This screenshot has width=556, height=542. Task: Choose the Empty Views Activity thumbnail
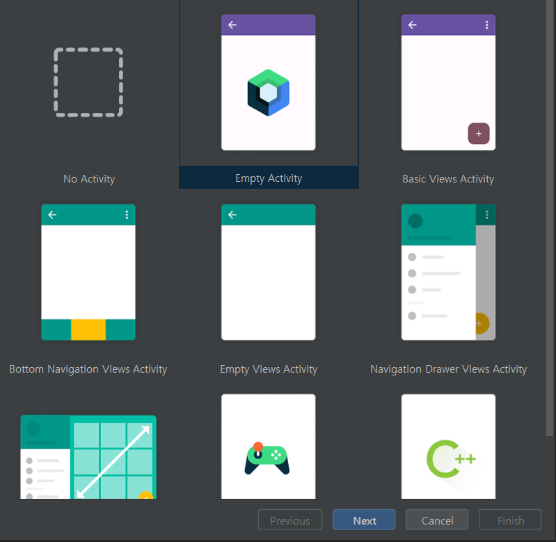click(269, 272)
